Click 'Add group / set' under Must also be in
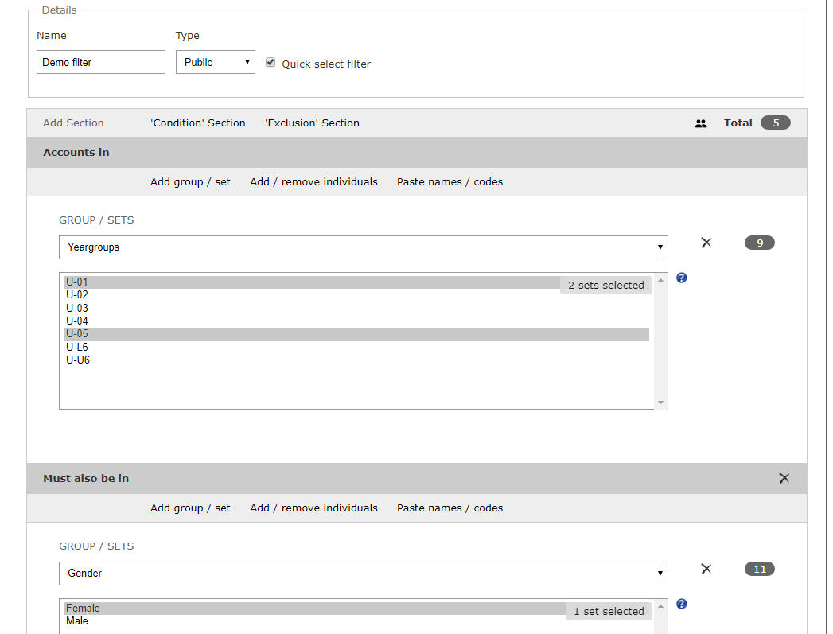 (x=190, y=508)
